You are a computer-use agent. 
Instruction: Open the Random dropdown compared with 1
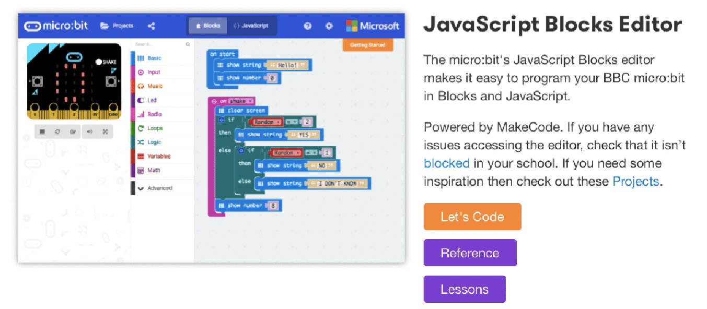click(286, 152)
